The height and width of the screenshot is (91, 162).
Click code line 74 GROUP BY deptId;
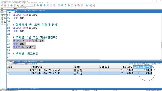tap(24, 47)
